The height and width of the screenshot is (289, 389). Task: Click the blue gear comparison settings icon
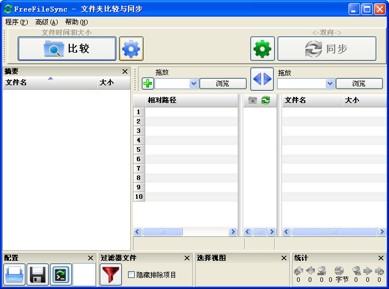pyautogui.click(x=131, y=49)
